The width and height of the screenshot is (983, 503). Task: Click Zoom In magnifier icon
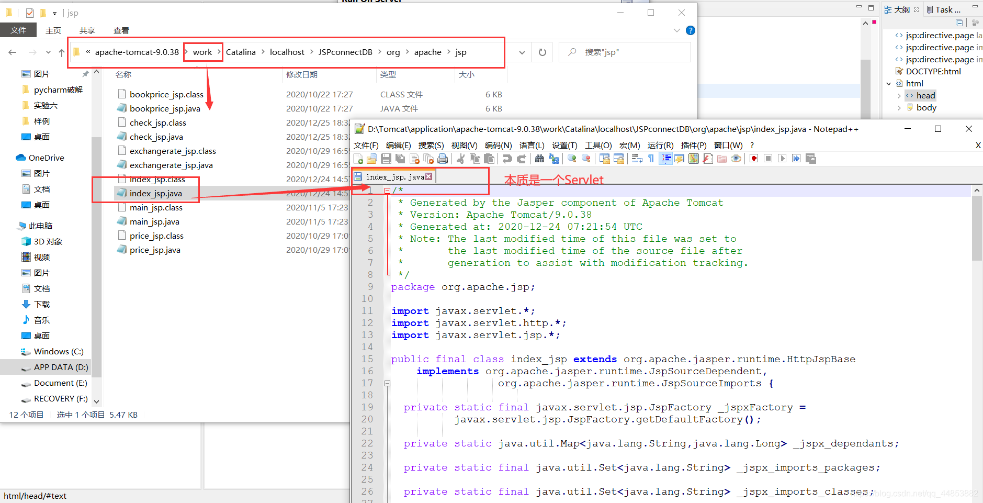pos(572,159)
